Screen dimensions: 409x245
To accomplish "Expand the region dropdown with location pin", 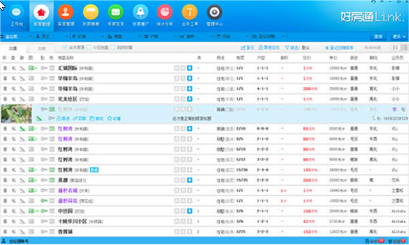I will [88, 37].
